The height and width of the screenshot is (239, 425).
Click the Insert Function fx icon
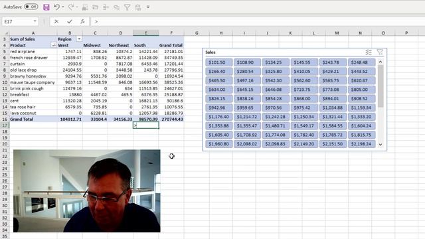[82, 21]
